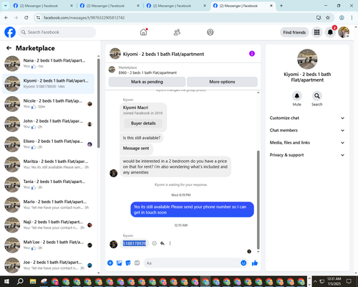Click into the Search Facebook field
The image size is (358, 287).
[57, 32]
